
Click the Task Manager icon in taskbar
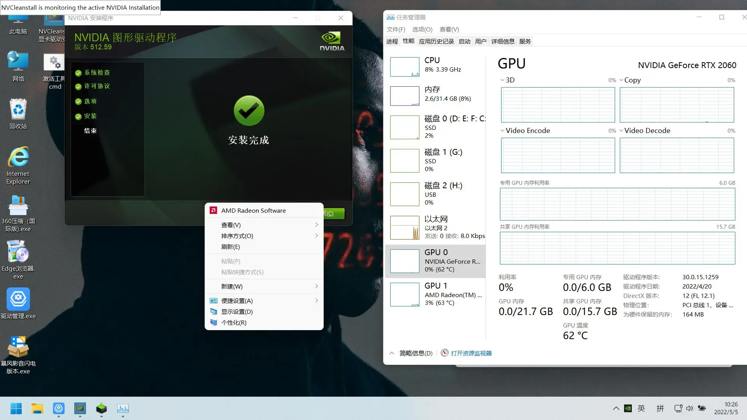point(123,408)
